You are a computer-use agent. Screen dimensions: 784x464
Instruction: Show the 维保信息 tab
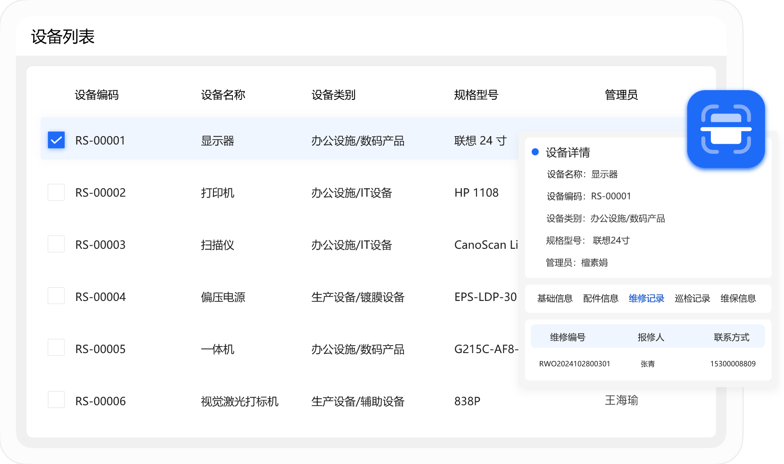click(x=738, y=298)
